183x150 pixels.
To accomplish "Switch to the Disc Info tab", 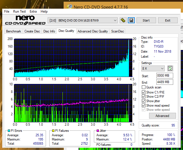I will 49,31.
